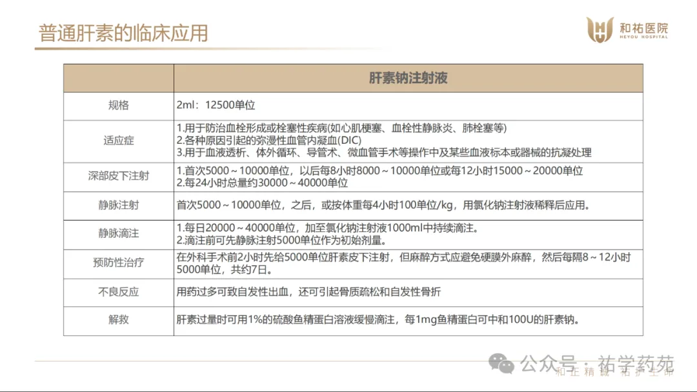Click the line about 防治血栓形成或栓塞性疾病

pyautogui.click(x=341, y=128)
